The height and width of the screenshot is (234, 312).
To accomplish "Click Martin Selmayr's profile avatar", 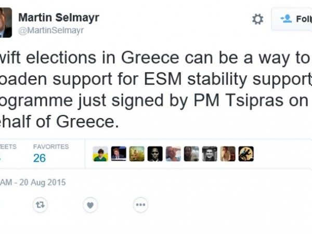I will coord(6,22).
